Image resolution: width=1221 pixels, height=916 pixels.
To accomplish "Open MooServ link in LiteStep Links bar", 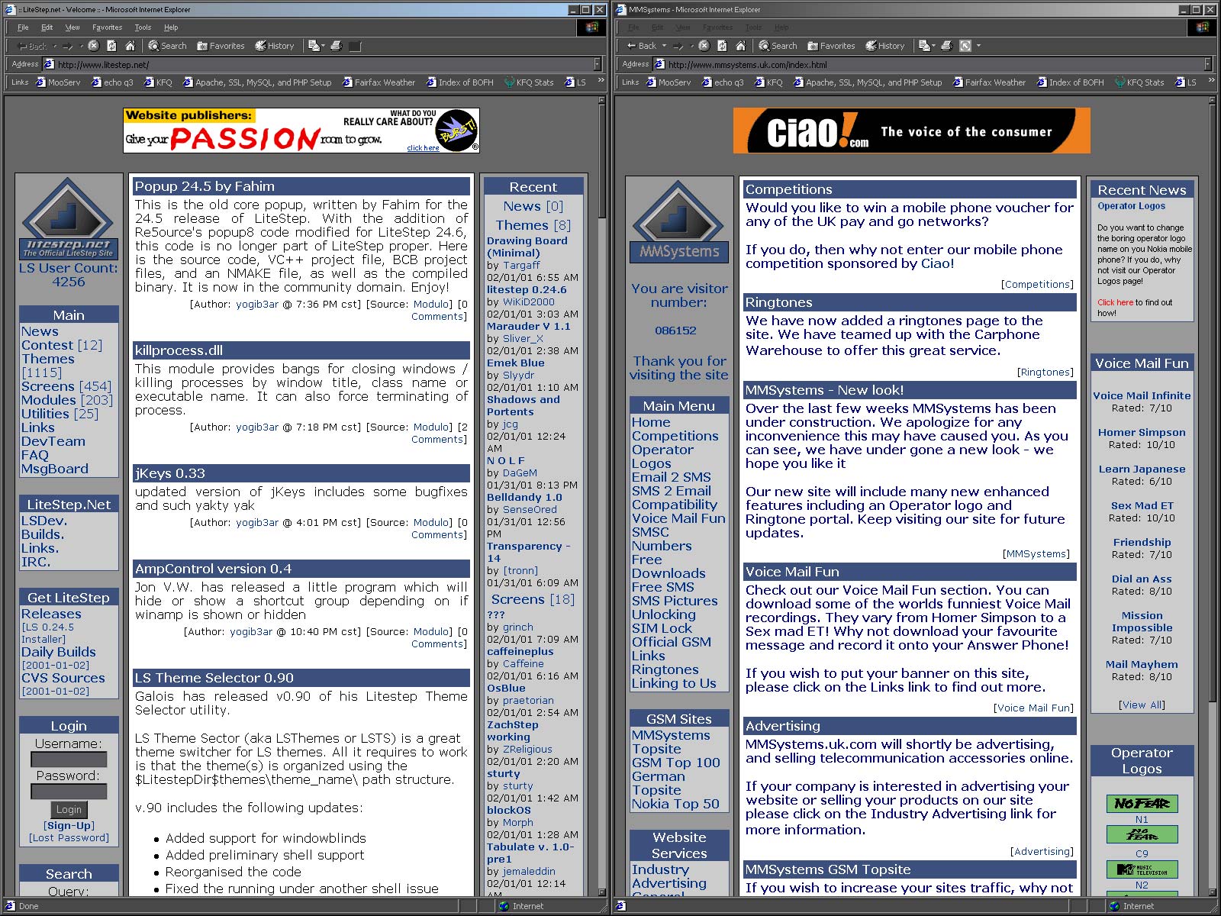I will pyautogui.click(x=58, y=82).
